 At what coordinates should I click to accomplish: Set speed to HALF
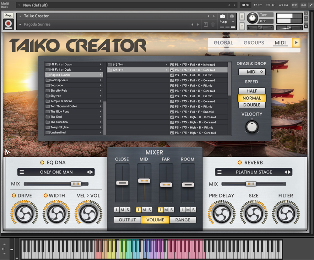(252, 91)
